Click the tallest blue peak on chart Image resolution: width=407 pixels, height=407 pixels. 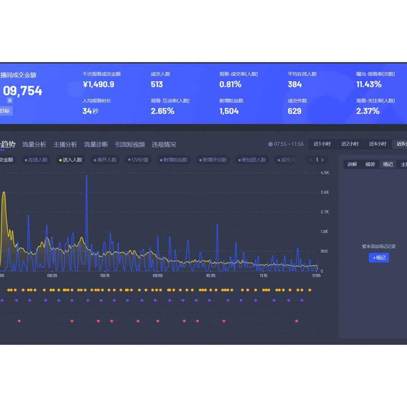(87, 176)
